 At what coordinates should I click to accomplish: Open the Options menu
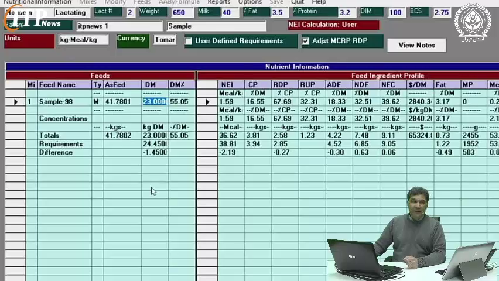tap(250, 2)
